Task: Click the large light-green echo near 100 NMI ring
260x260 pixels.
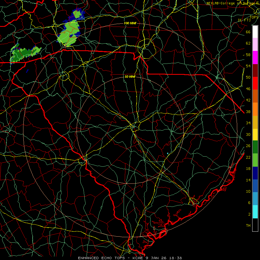Action: [x=69, y=34]
